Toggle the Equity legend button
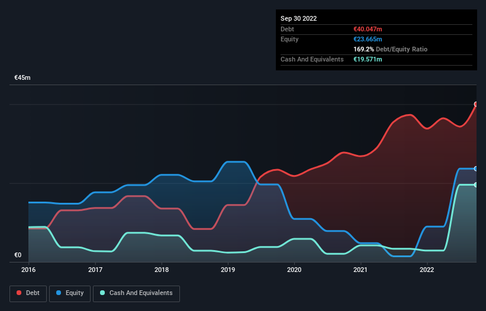The width and height of the screenshot is (486, 311). point(70,293)
